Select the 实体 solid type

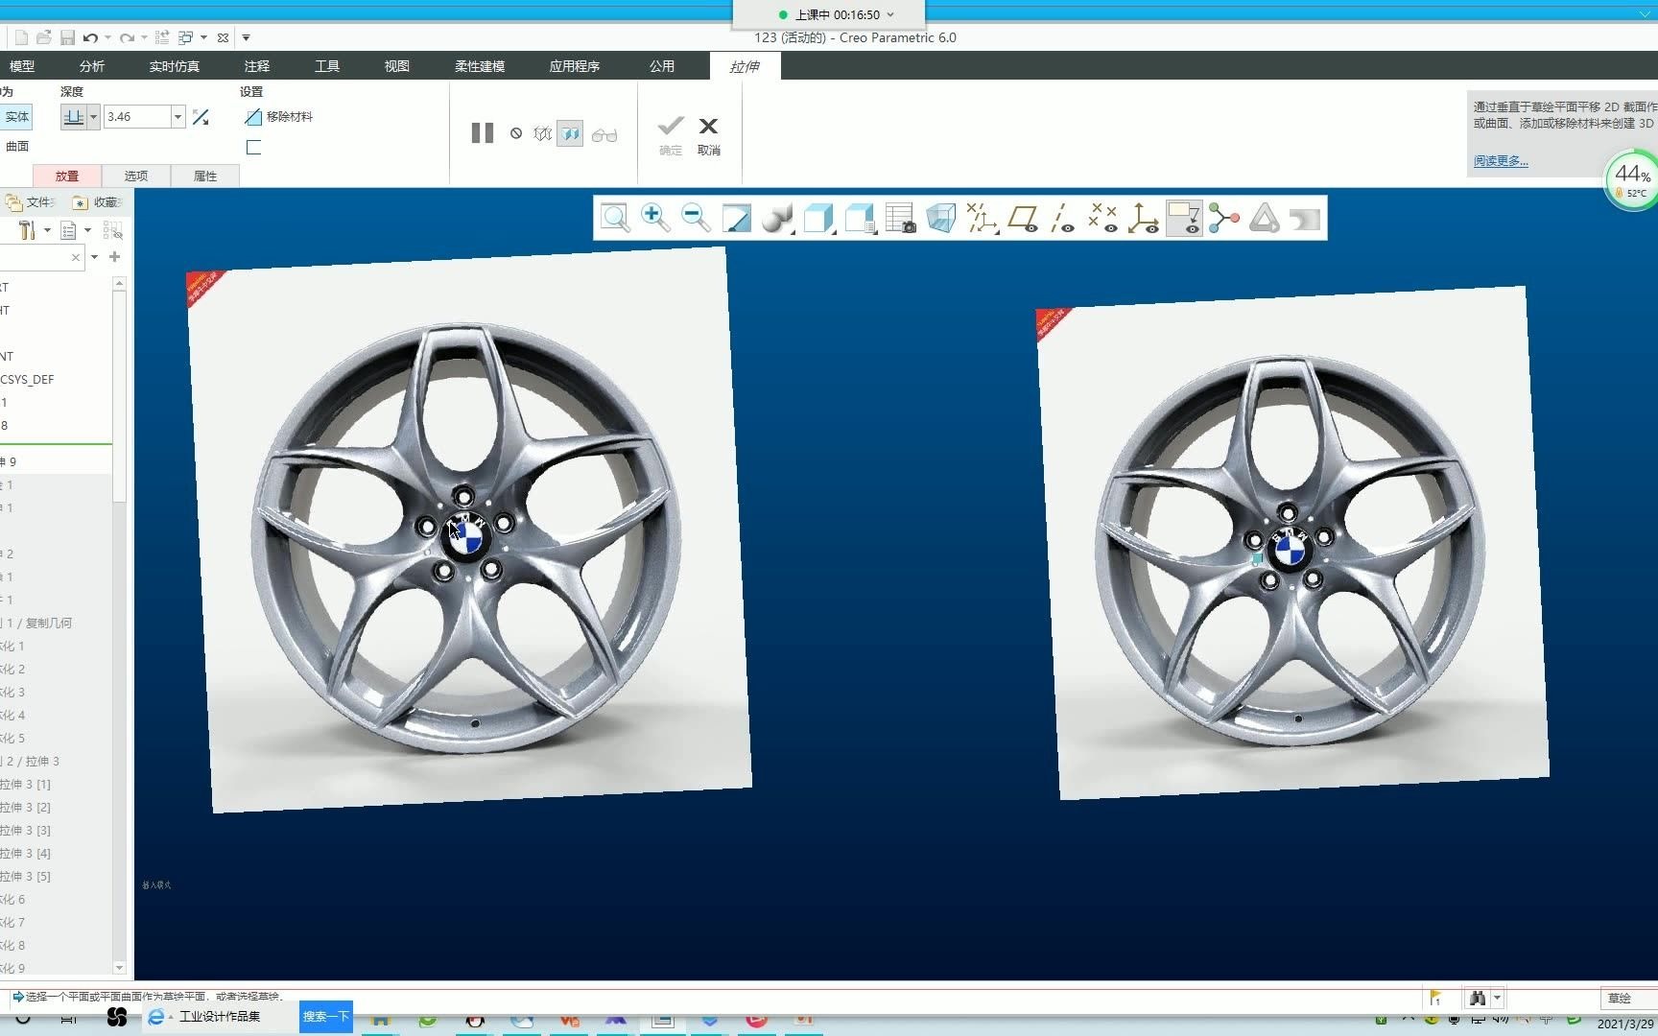pos(17,117)
